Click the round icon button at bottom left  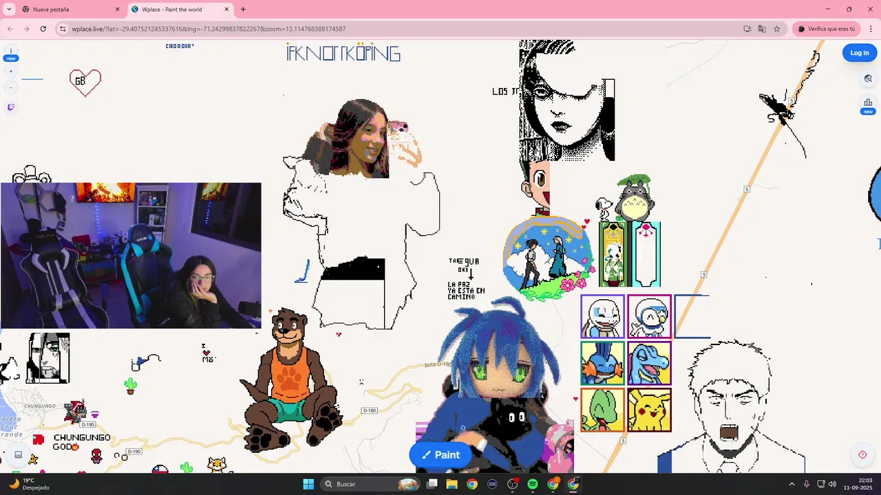pyautogui.click(x=19, y=454)
